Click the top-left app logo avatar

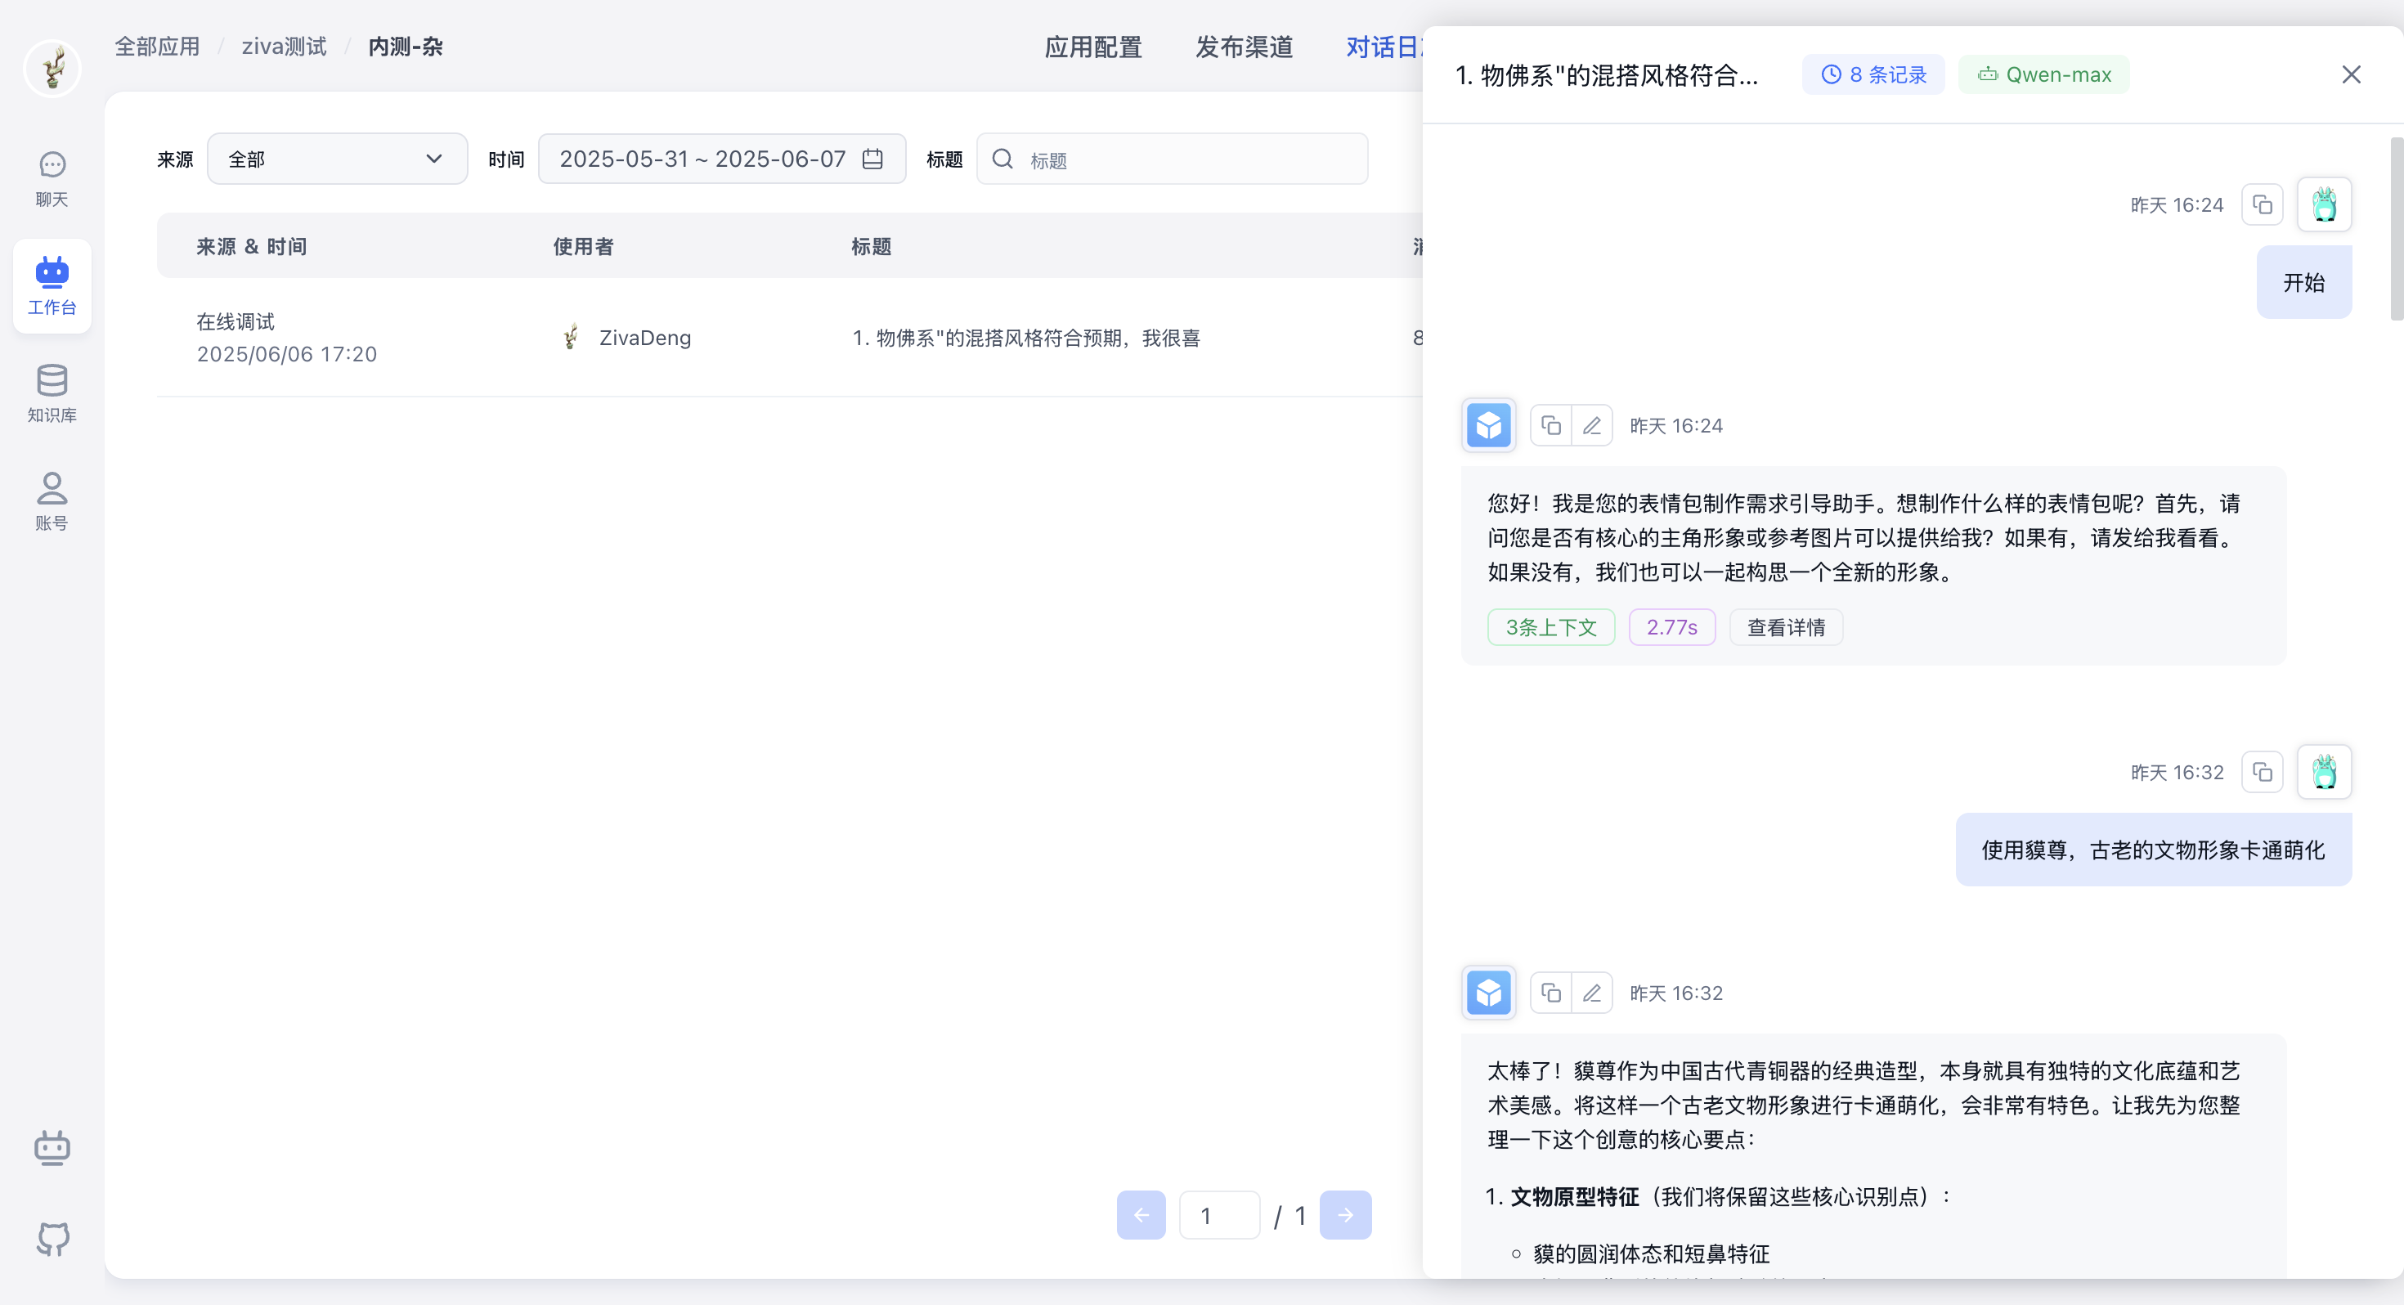tap(52, 68)
